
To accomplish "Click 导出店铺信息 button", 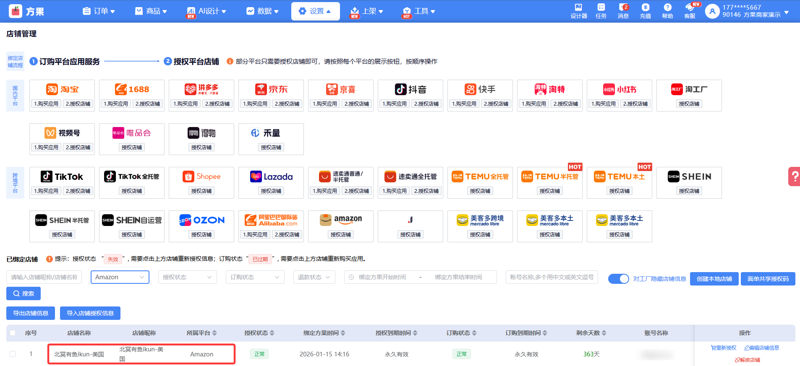I will 31,313.
